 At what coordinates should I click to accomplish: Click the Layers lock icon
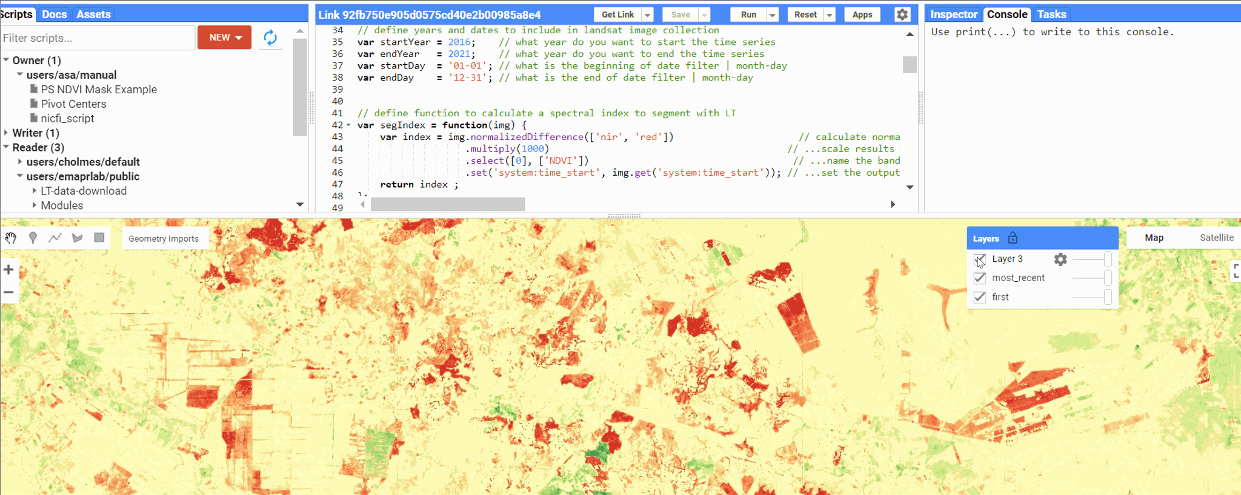(1013, 238)
